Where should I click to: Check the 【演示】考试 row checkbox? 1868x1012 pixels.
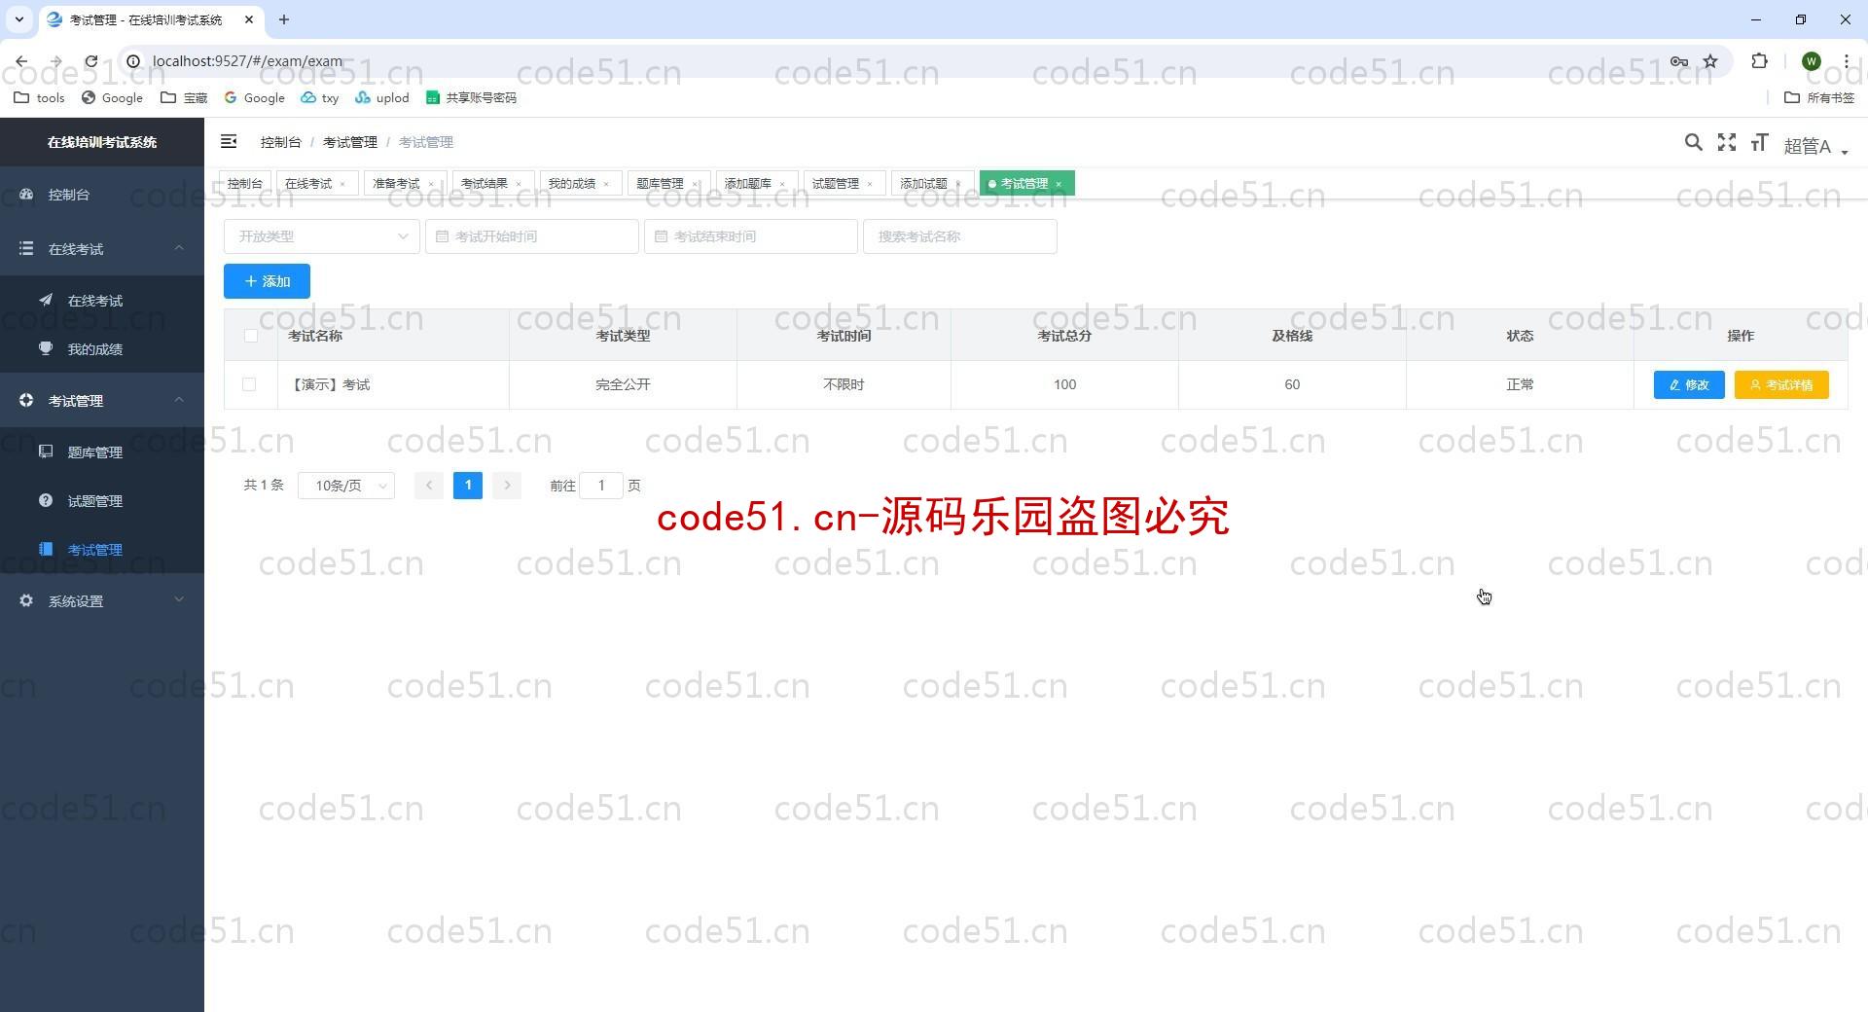249,384
